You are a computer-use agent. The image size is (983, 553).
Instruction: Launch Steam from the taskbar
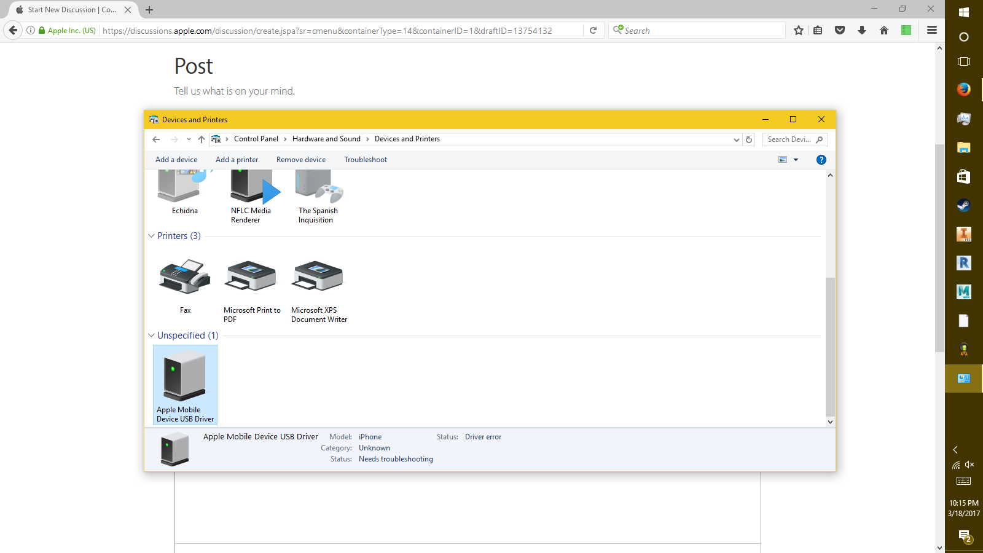964,205
